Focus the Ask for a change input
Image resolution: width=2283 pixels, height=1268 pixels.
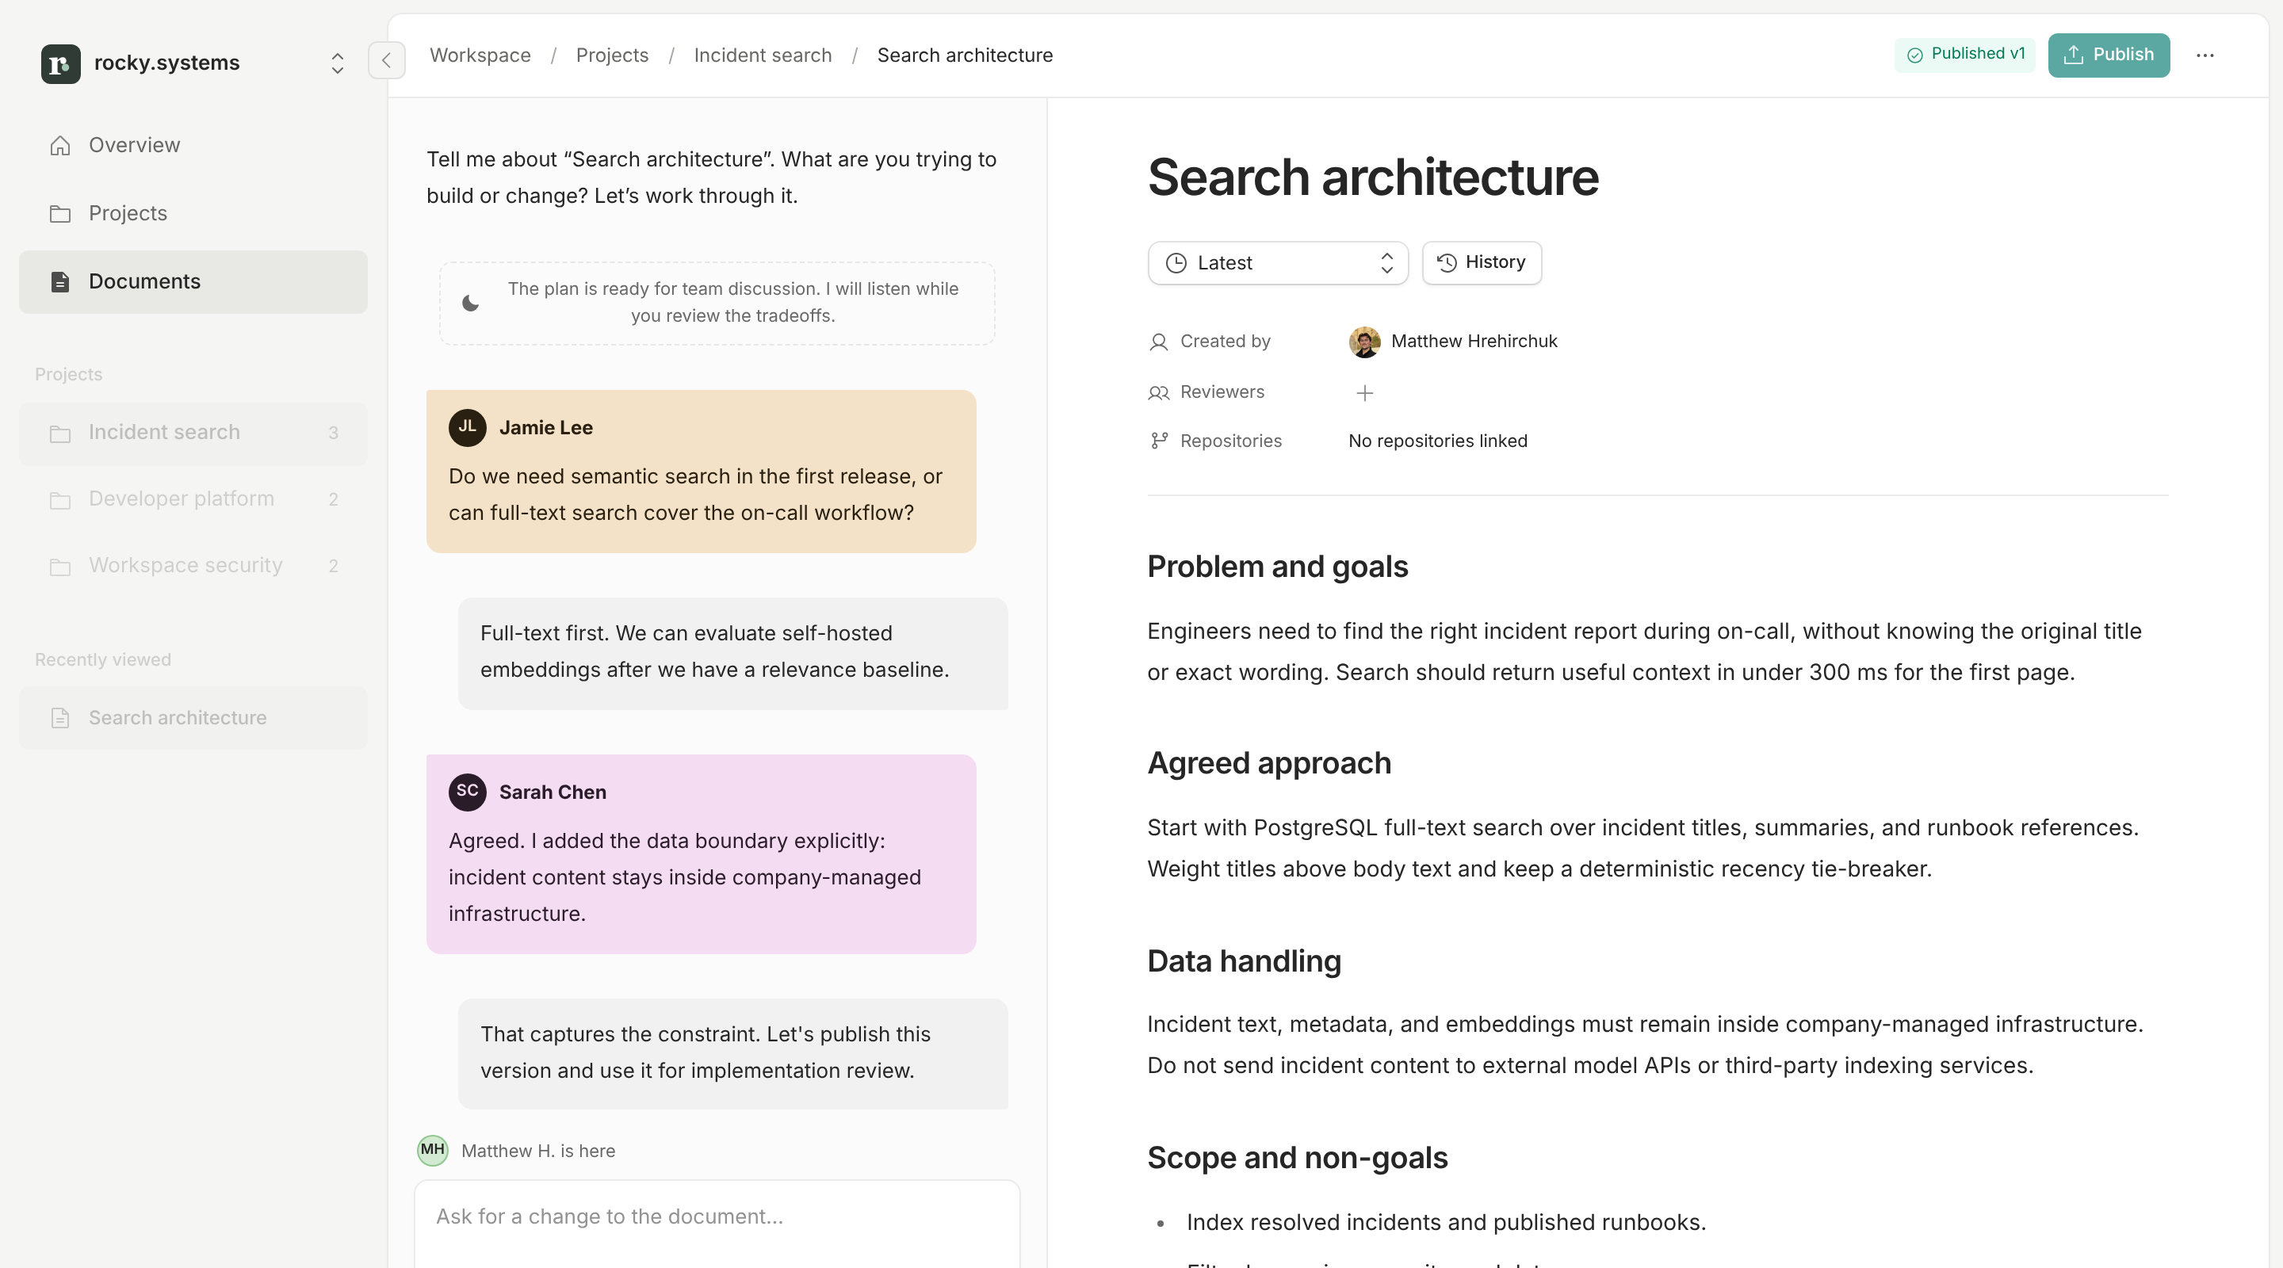point(717,1223)
